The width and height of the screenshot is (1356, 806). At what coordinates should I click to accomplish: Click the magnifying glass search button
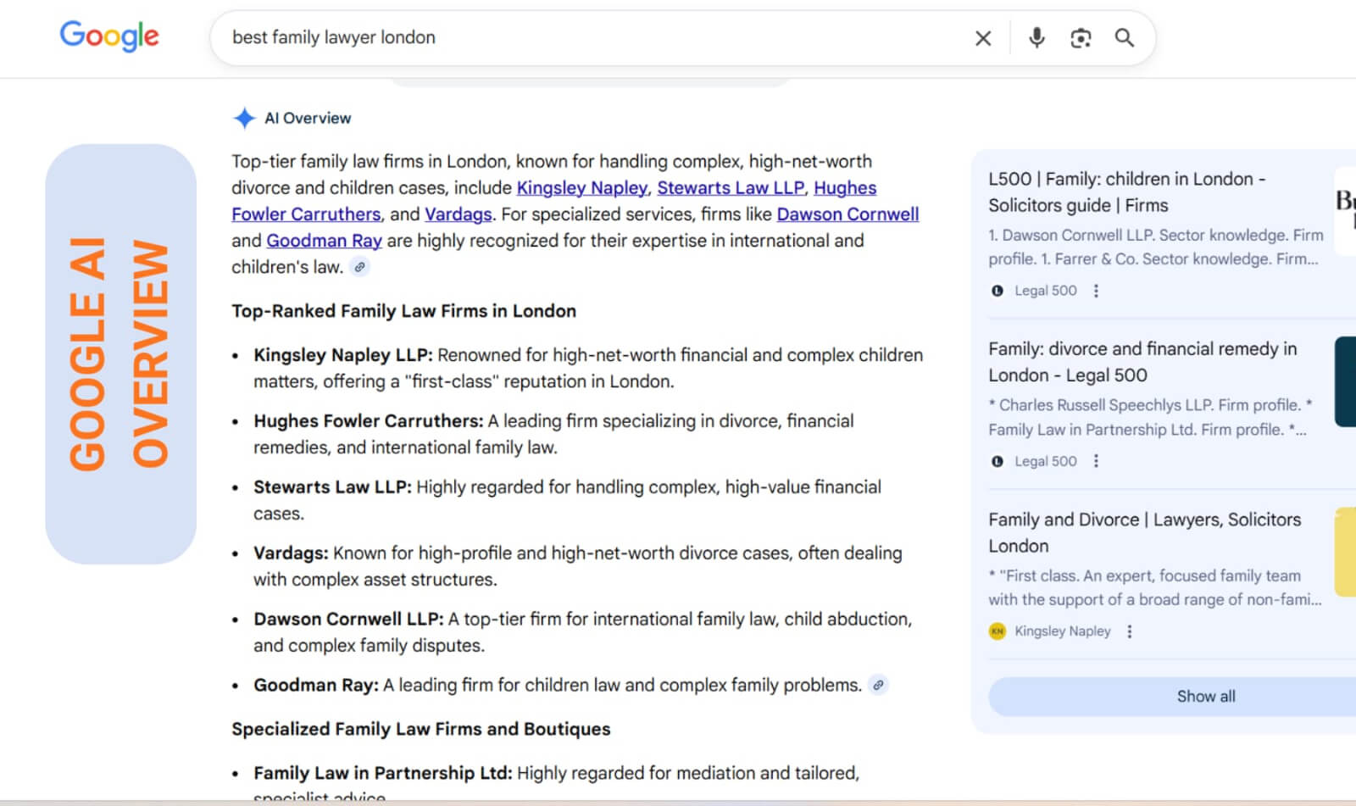tap(1125, 38)
